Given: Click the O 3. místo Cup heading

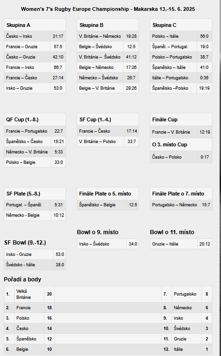Looking at the screenshot, I should [170, 144].
